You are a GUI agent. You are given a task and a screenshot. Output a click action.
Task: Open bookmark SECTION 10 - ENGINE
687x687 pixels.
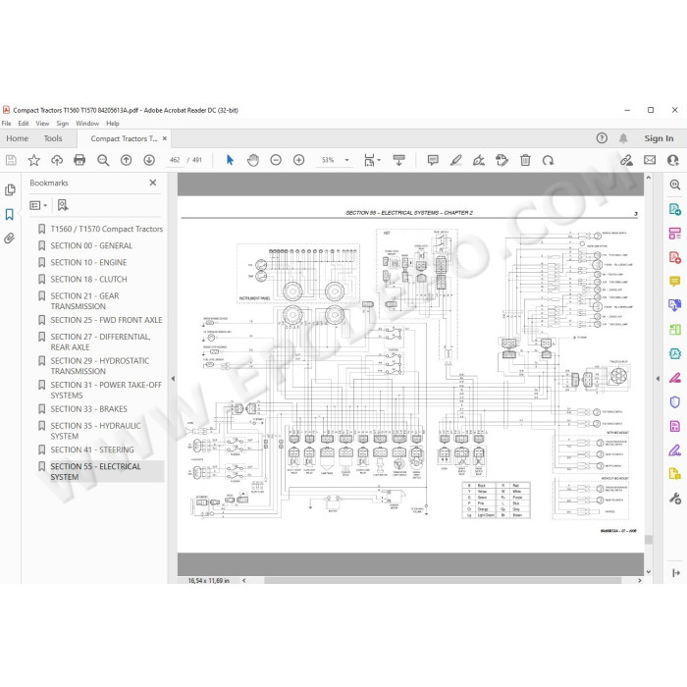point(88,262)
